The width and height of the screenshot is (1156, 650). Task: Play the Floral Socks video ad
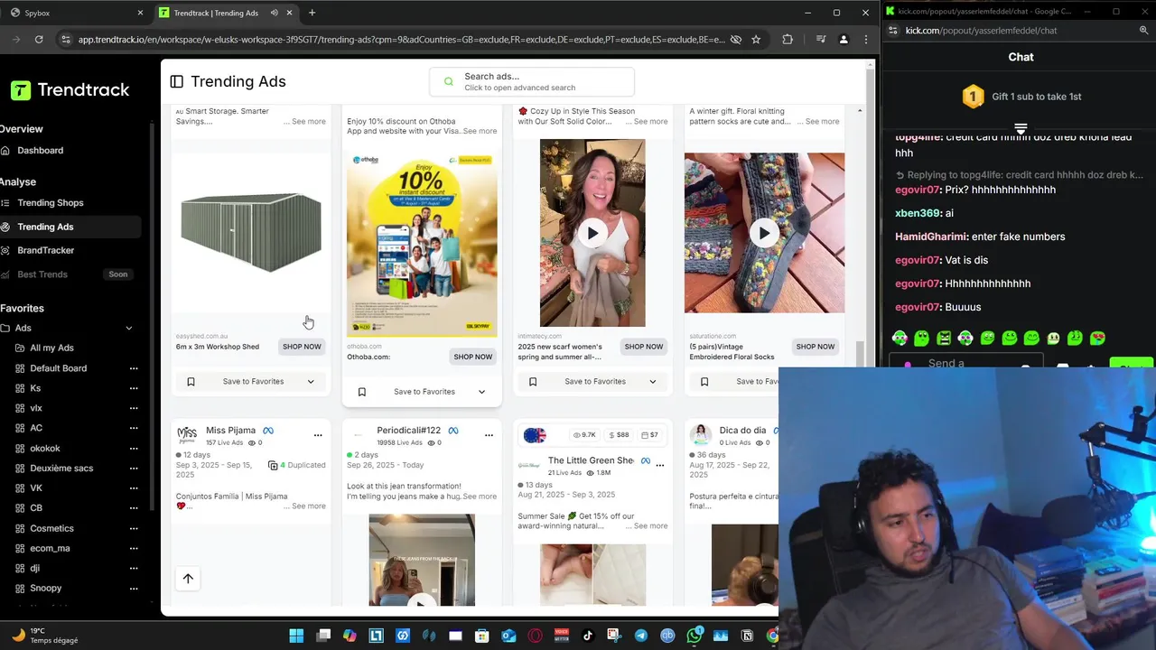[x=764, y=233]
